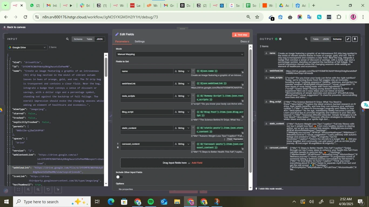Image resolution: width=369 pixels, height=207 pixels.
Task: Click the Add Field link
Action: [x=197, y=163]
